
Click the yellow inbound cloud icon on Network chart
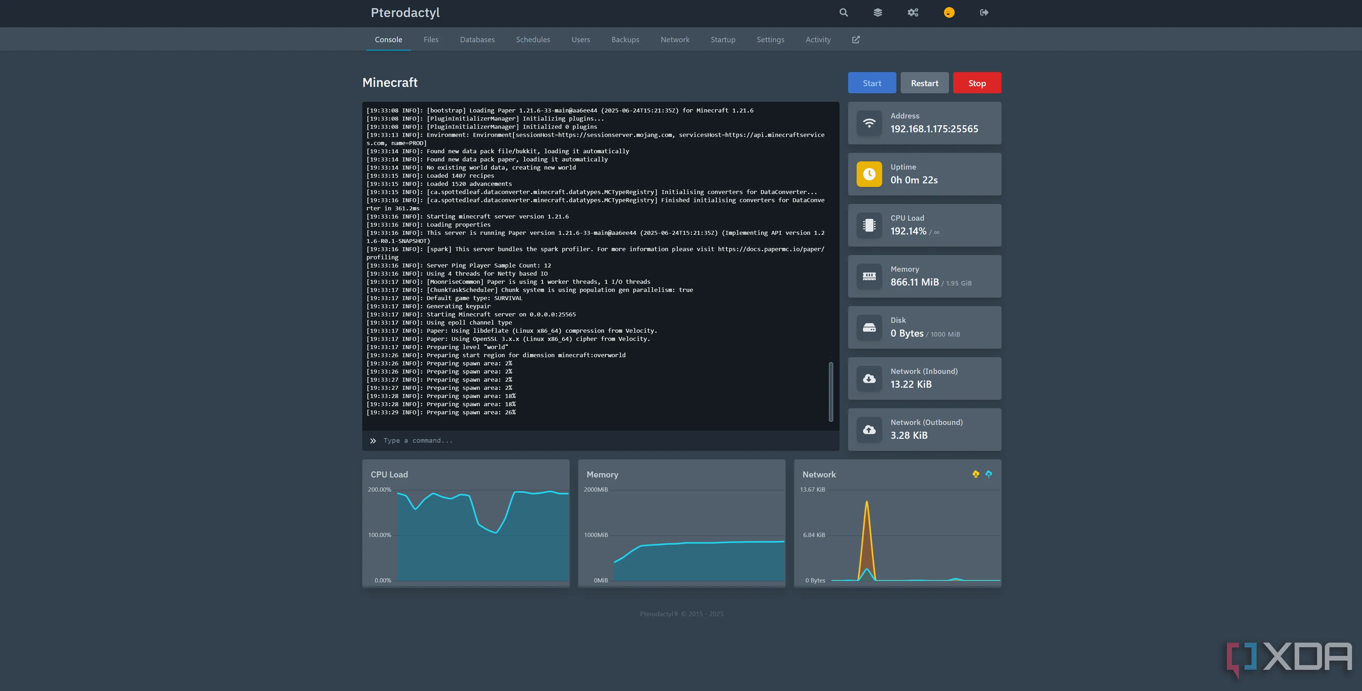(976, 474)
